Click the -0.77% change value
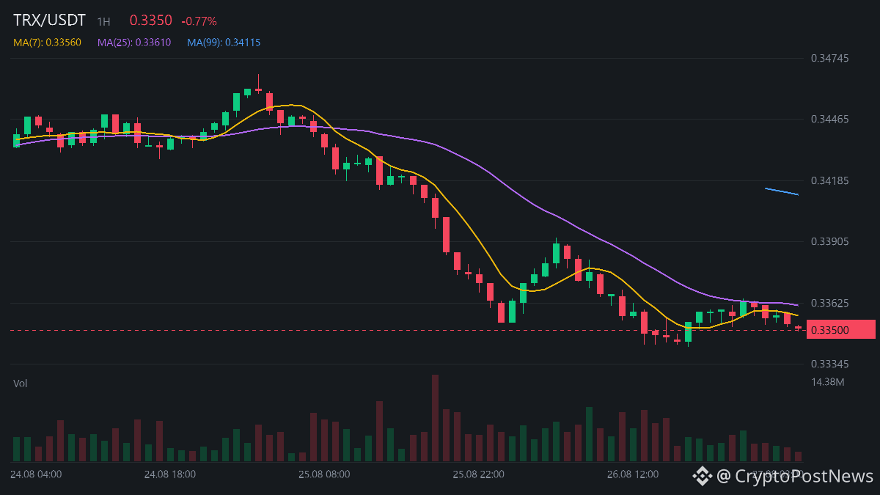Screen dimensions: 880x495 pyautogui.click(x=199, y=21)
